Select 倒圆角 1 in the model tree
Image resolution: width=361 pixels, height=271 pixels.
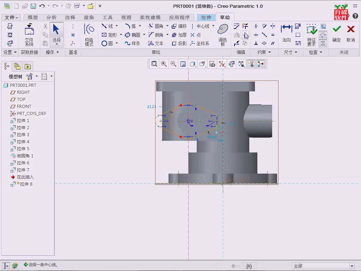pos(22,156)
